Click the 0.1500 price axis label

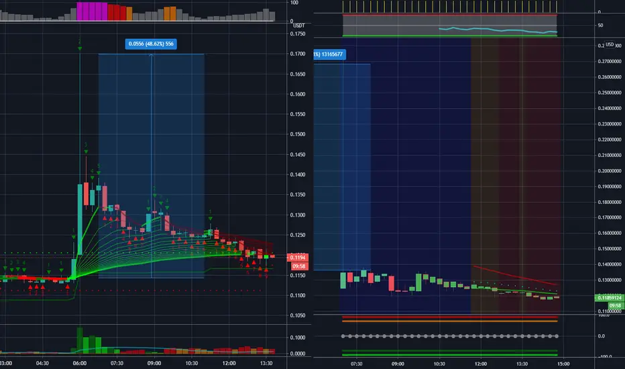298,134
